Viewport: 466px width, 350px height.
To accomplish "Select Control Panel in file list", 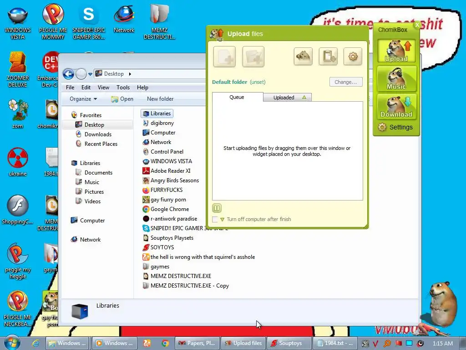I will point(163,151).
